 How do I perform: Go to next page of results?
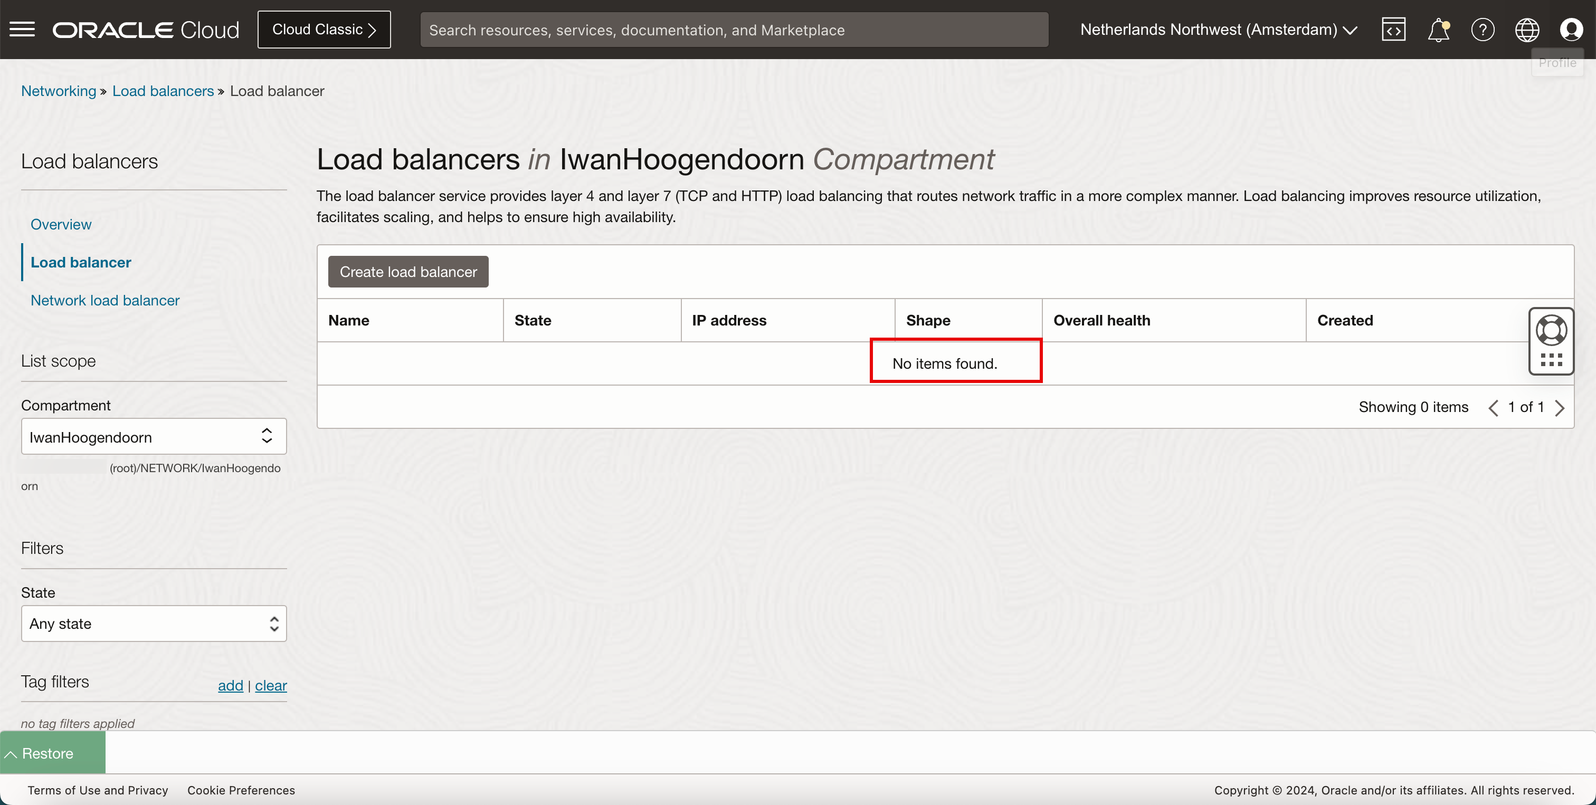click(1560, 407)
